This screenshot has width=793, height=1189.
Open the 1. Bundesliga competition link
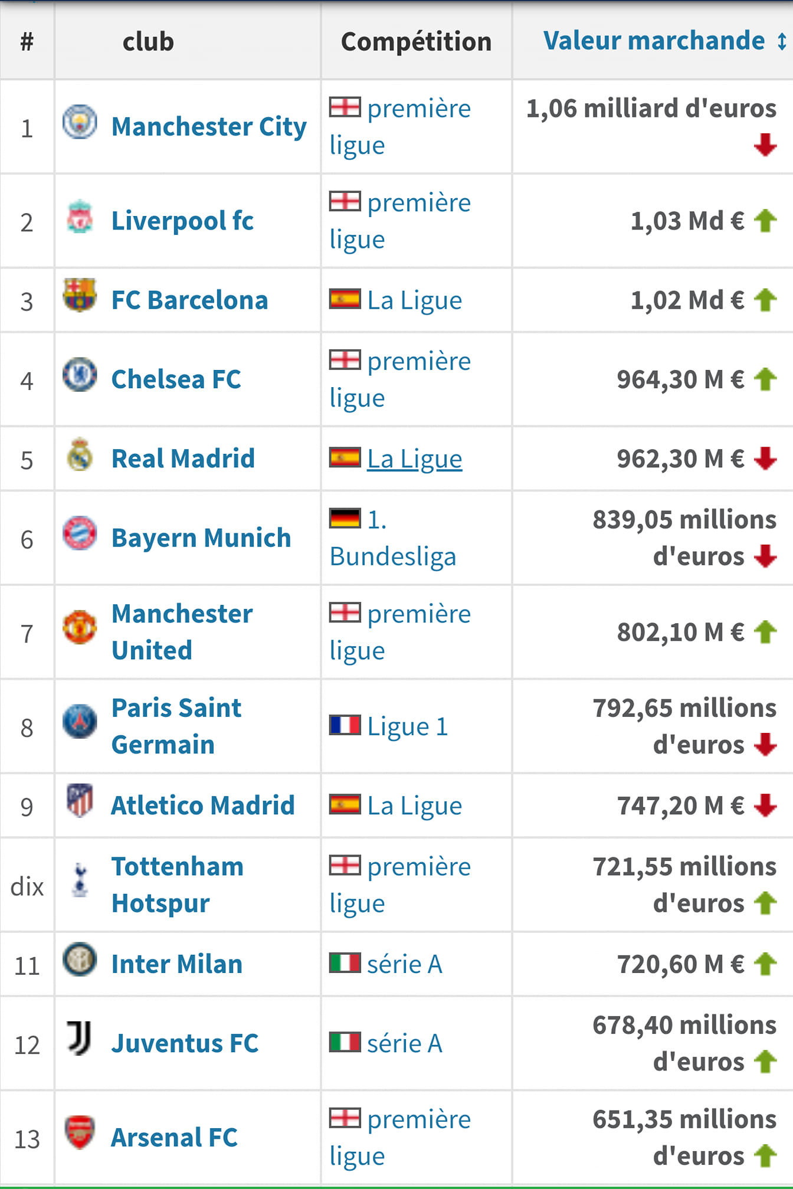[x=393, y=538]
